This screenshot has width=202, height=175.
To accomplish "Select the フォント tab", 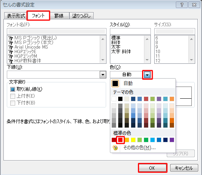I will (x=38, y=16).
